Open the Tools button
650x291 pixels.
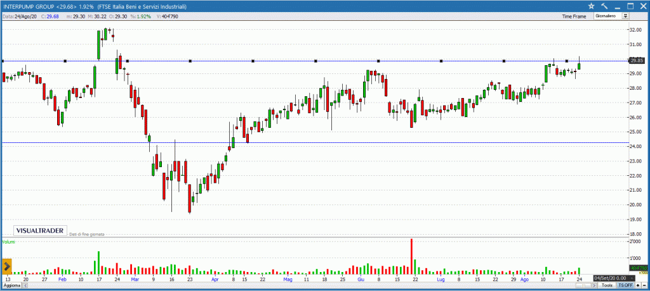(x=607, y=285)
